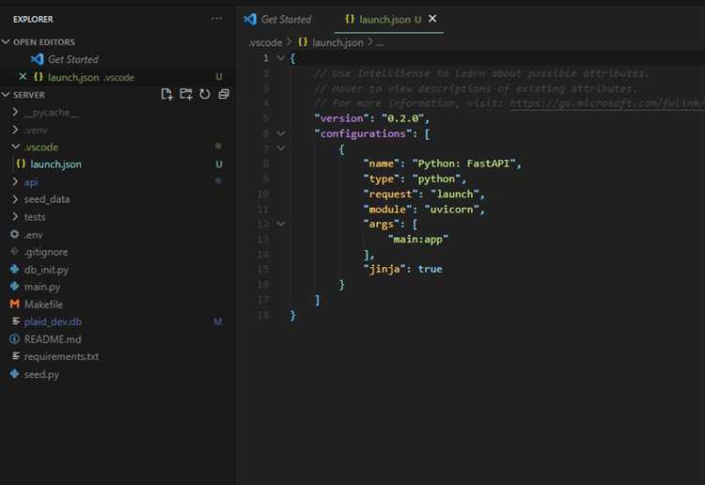Click the Python icon beside seed.py
The width and height of the screenshot is (705, 485).
coord(14,373)
